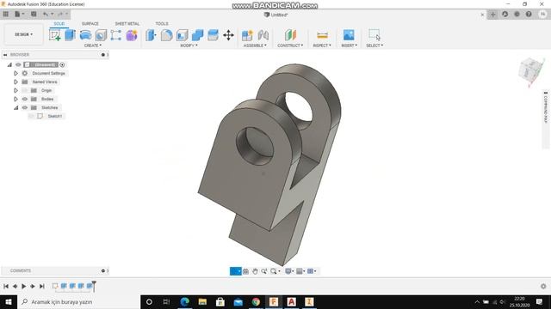
Task: Open the INSPECT dropdown menu
Action: pos(322,45)
